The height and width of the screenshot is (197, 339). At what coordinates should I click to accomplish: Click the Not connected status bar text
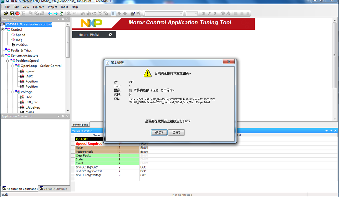(182, 195)
